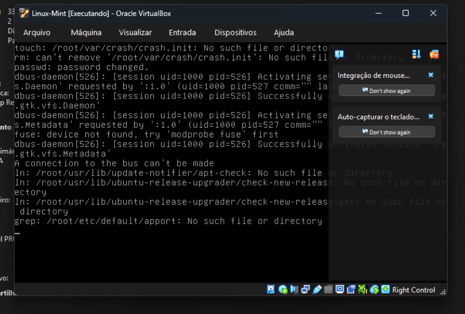Image resolution: width=465 pixels, height=314 pixels.
Task: Click the recording status icon
Action: (x=351, y=290)
